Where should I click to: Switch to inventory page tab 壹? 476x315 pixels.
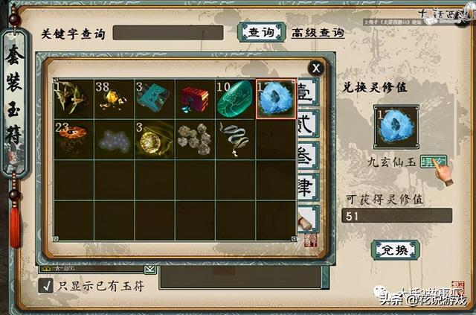pyautogui.click(x=308, y=92)
